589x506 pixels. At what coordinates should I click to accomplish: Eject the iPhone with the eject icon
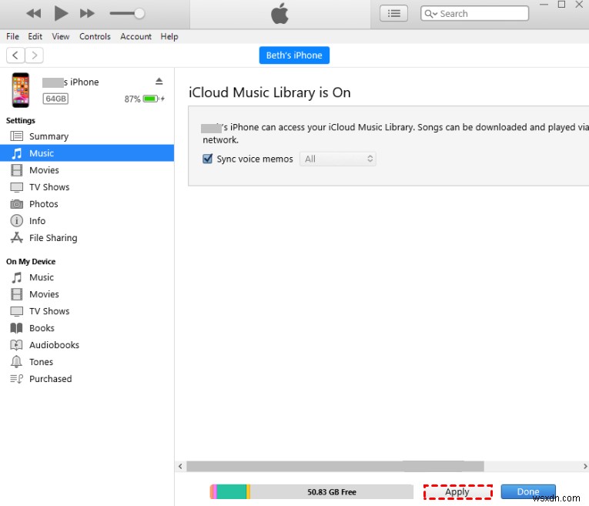[159, 81]
